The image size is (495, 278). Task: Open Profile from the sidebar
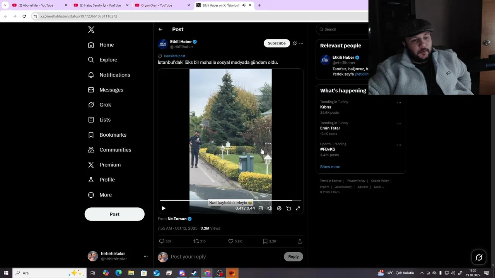pos(101,180)
